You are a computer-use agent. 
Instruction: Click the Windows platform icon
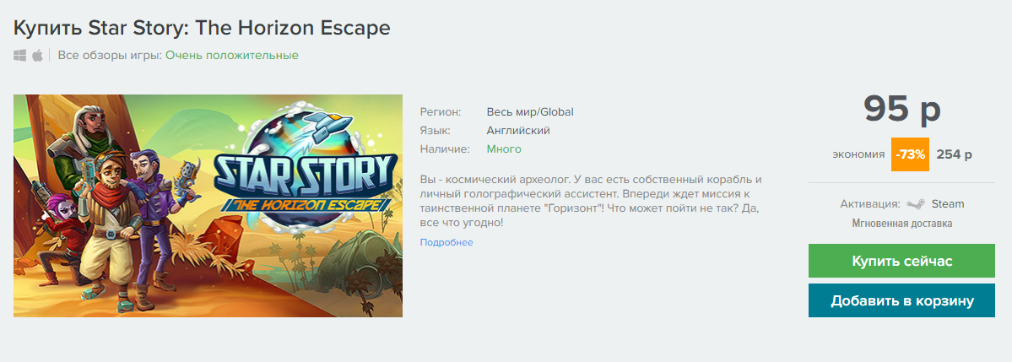(20, 56)
